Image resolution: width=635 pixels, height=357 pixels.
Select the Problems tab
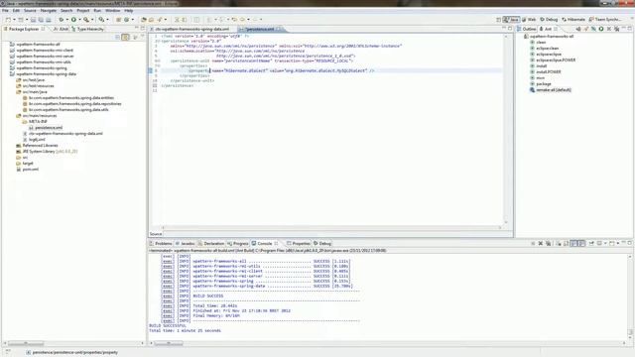point(161,244)
